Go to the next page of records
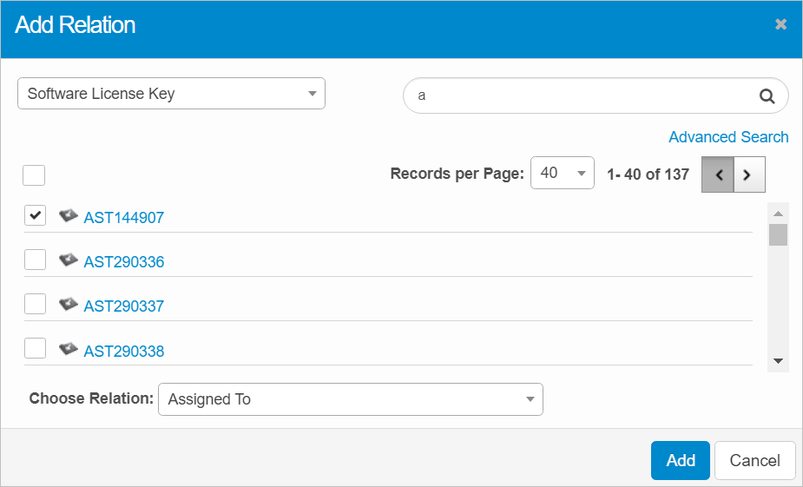Viewport: 803px width, 487px height. pyautogui.click(x=749, y=174)
